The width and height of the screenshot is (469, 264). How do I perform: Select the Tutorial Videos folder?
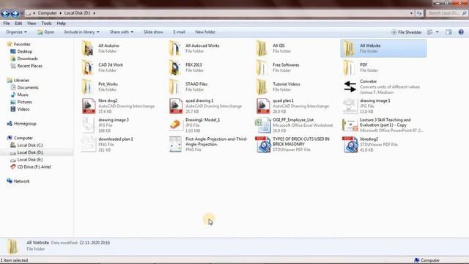[x=278, y=87]
